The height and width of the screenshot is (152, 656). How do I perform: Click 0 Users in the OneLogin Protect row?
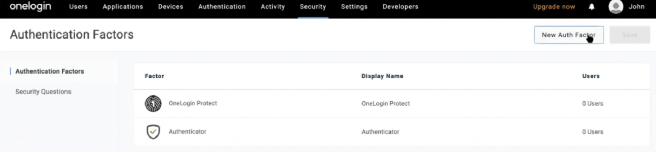click(x=593, y=104)
